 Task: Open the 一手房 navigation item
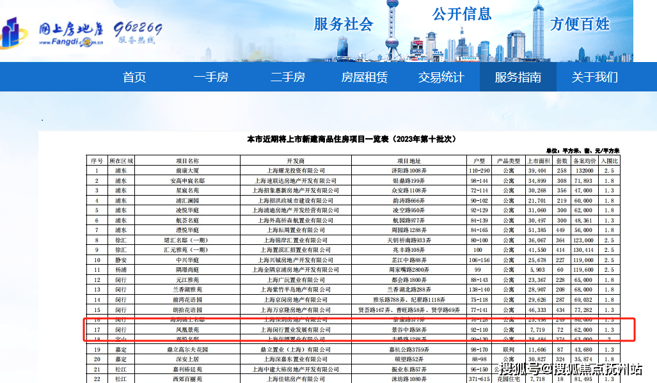[x=210, y=77]
